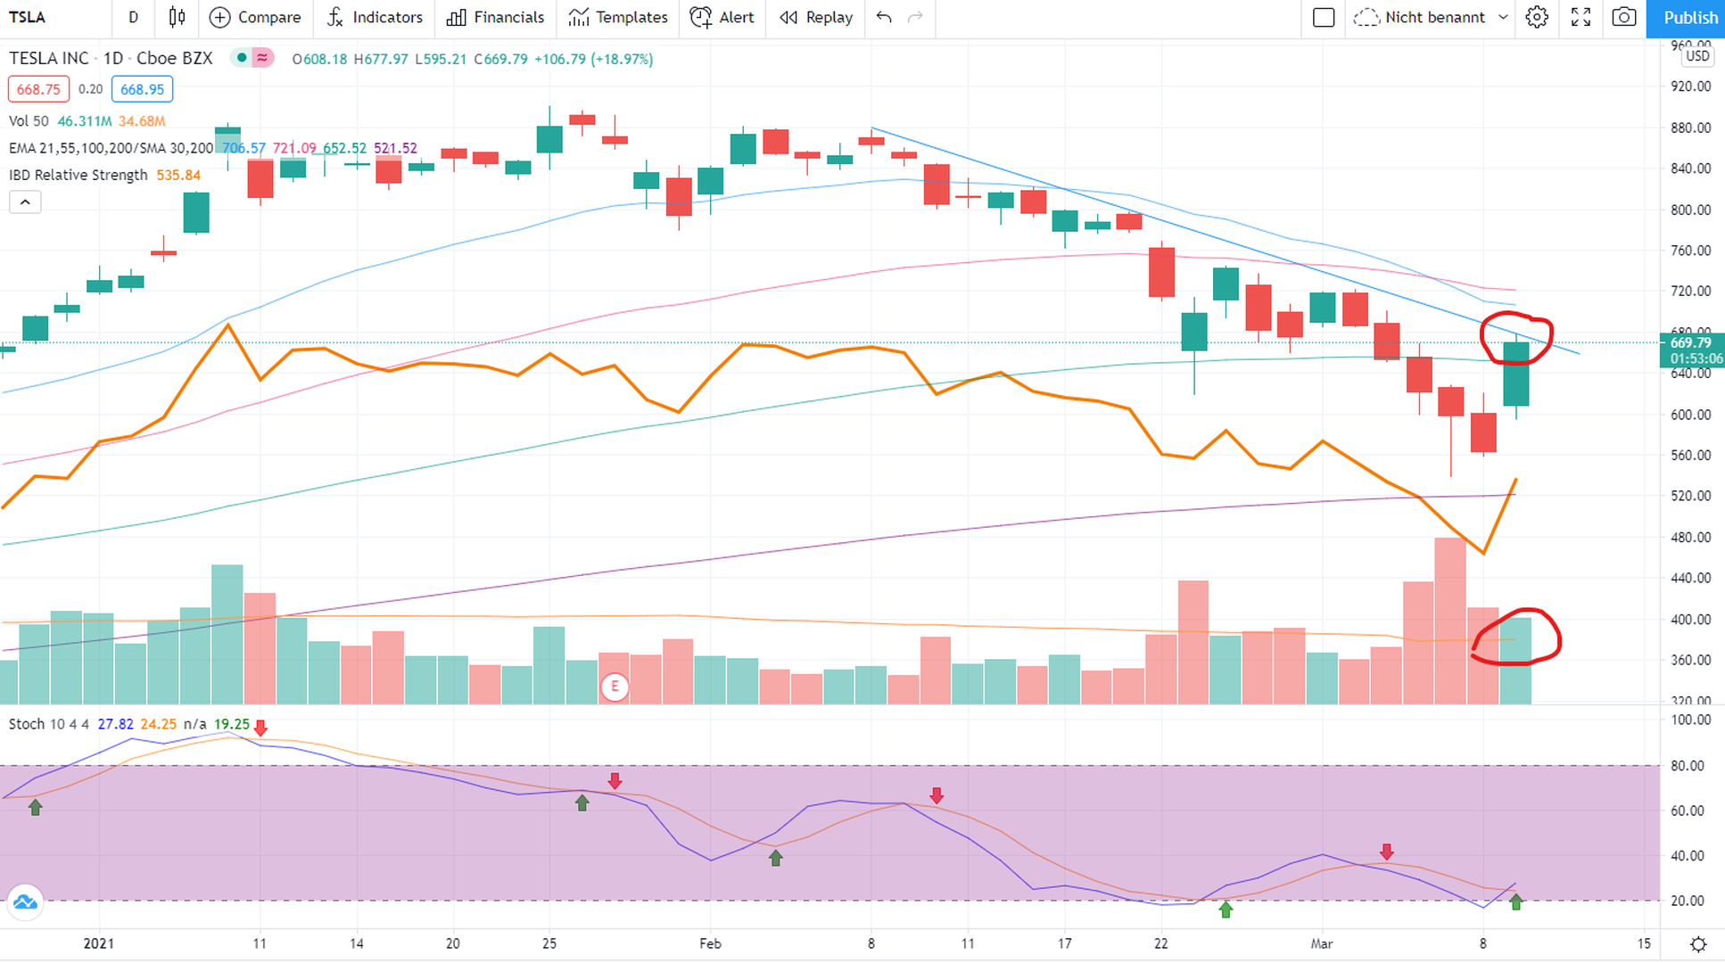Click the Compare symbol button
The width and height of the screenshot is (1725, 963).
255,17
